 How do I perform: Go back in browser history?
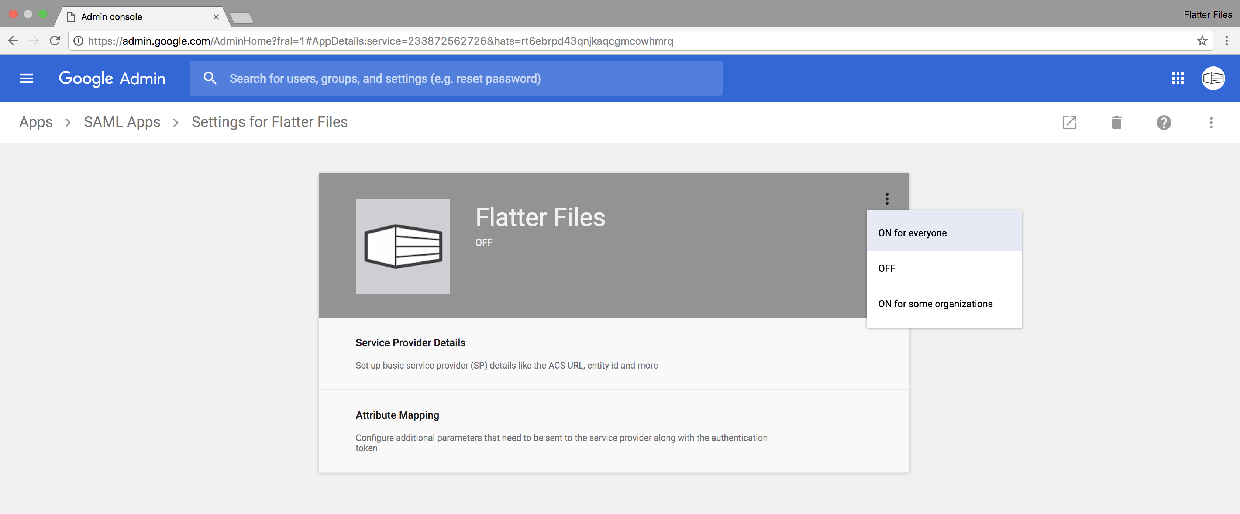point(14,41)
